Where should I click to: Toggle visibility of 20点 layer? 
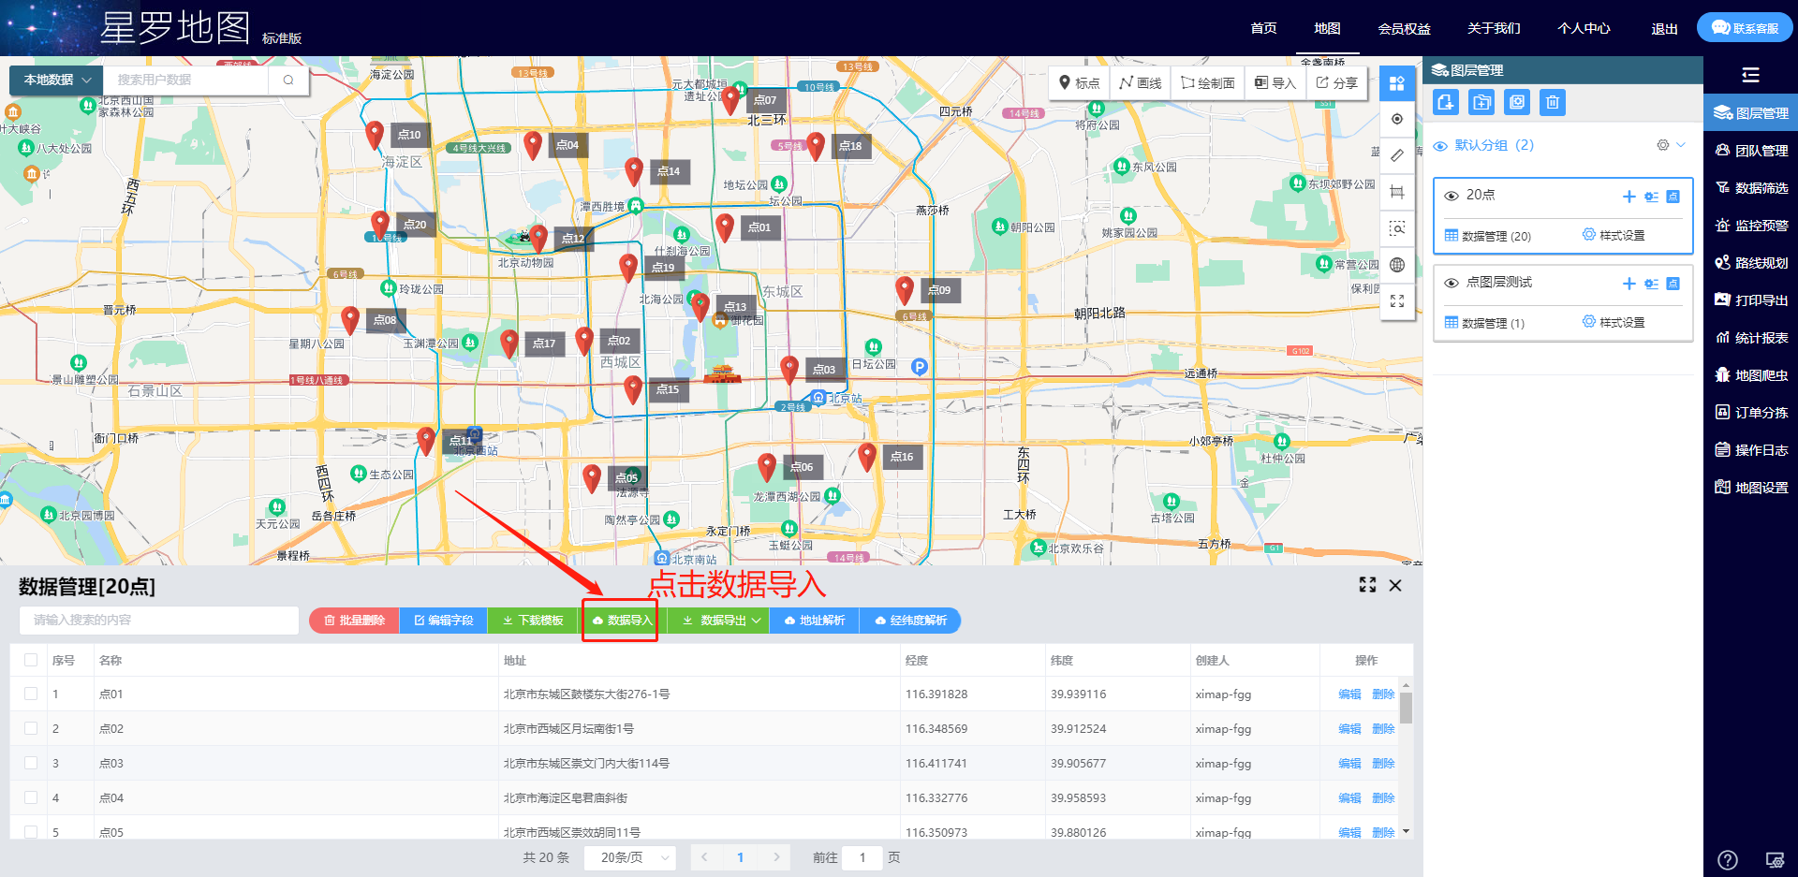[1452, 196]
